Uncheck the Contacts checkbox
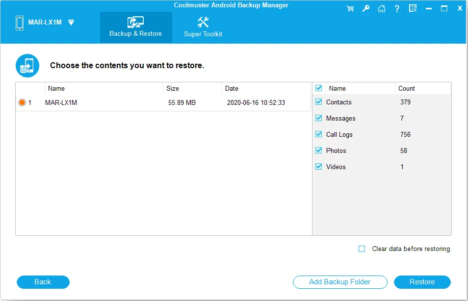The image size is (468, 301). tap(319, 102)
